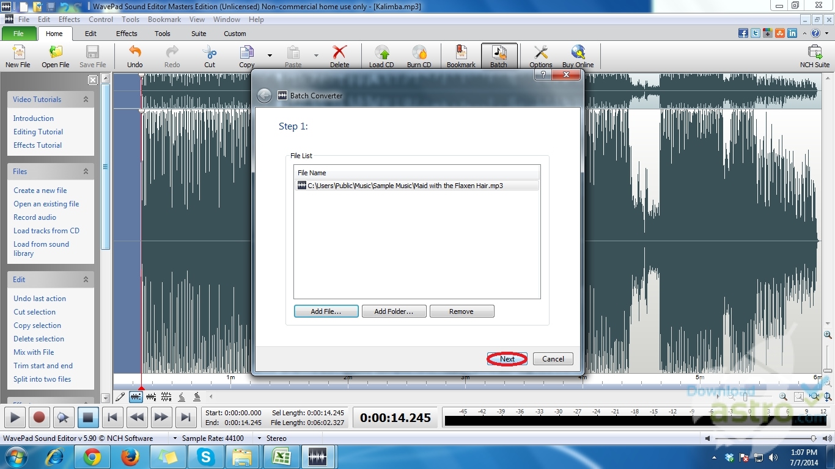Switch to the Suite ribbon tab
Screen dimensions: 835x469
click(x=199, y=34)
